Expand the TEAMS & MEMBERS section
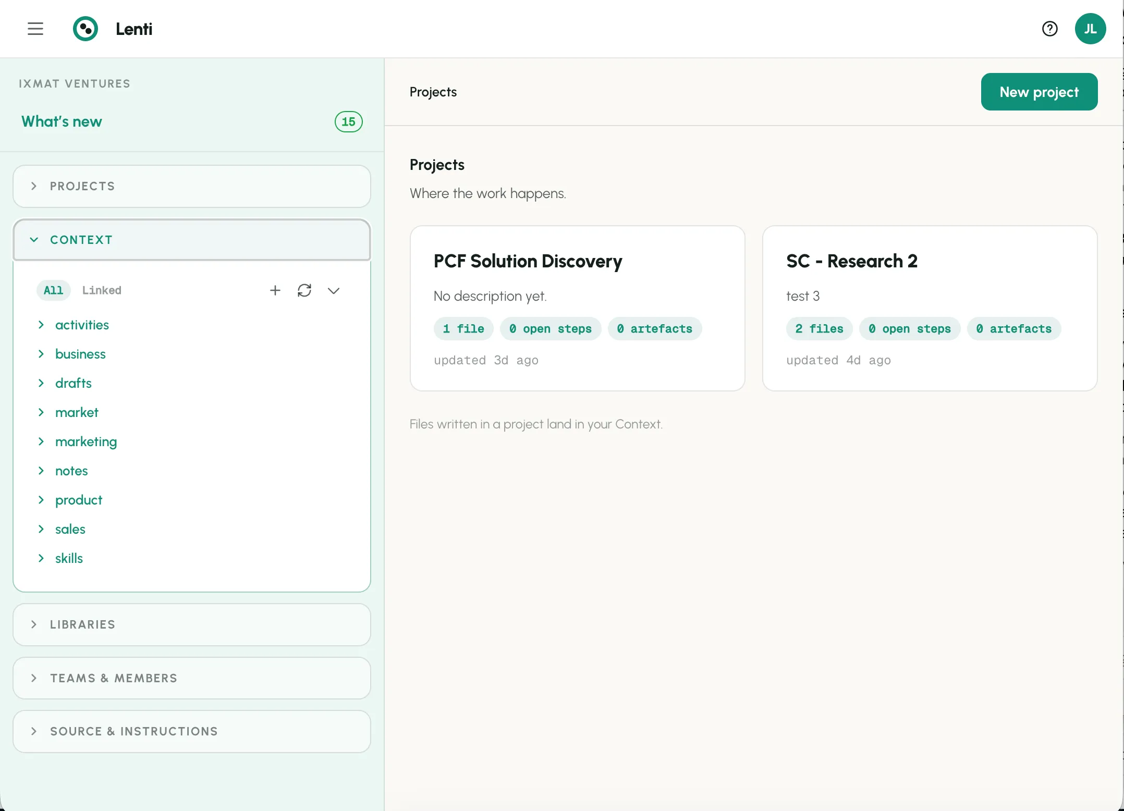Viewport: 1124px width, 811px height. 192,678
